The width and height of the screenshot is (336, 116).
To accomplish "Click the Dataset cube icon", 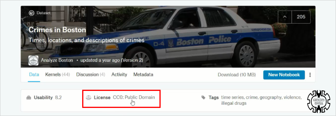I will (x=32, y=13).
